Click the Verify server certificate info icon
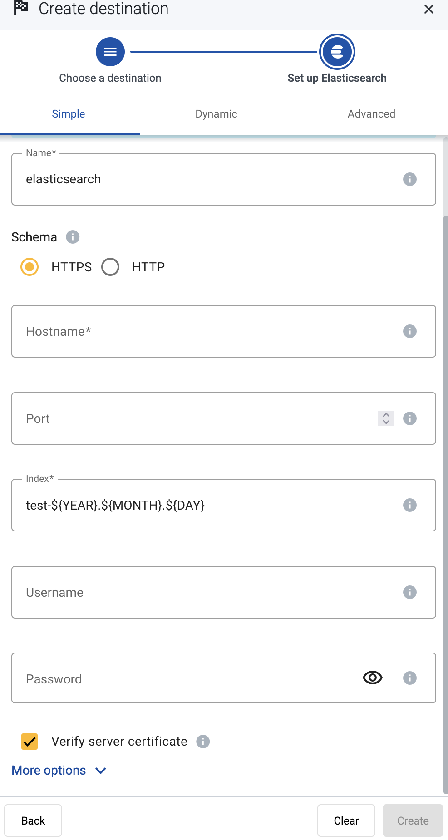Viewport: 448px width, 840px height. (203, 742)
